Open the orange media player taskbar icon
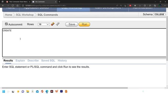The height and width of the screenshot is (94, 168). [x=66, y=91]
